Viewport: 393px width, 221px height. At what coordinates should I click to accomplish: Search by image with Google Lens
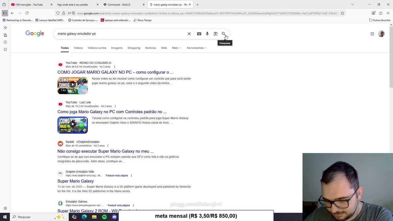click(216, 34)
